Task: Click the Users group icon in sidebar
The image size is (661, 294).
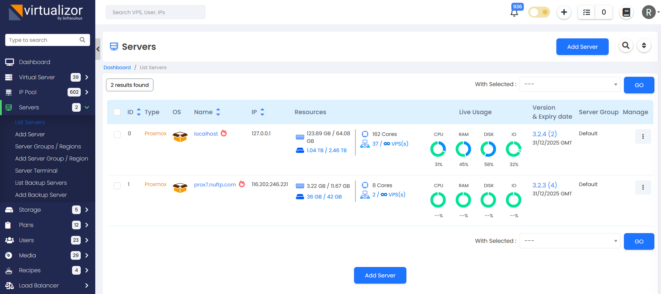Action: [10, 240]
